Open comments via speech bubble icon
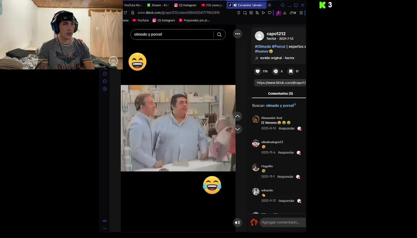The width and height of the screenshot is (417, 238). (276, 71)
